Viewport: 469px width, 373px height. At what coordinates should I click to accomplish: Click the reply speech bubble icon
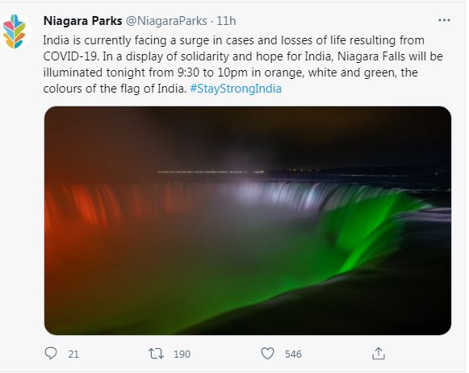coord(51,354)
